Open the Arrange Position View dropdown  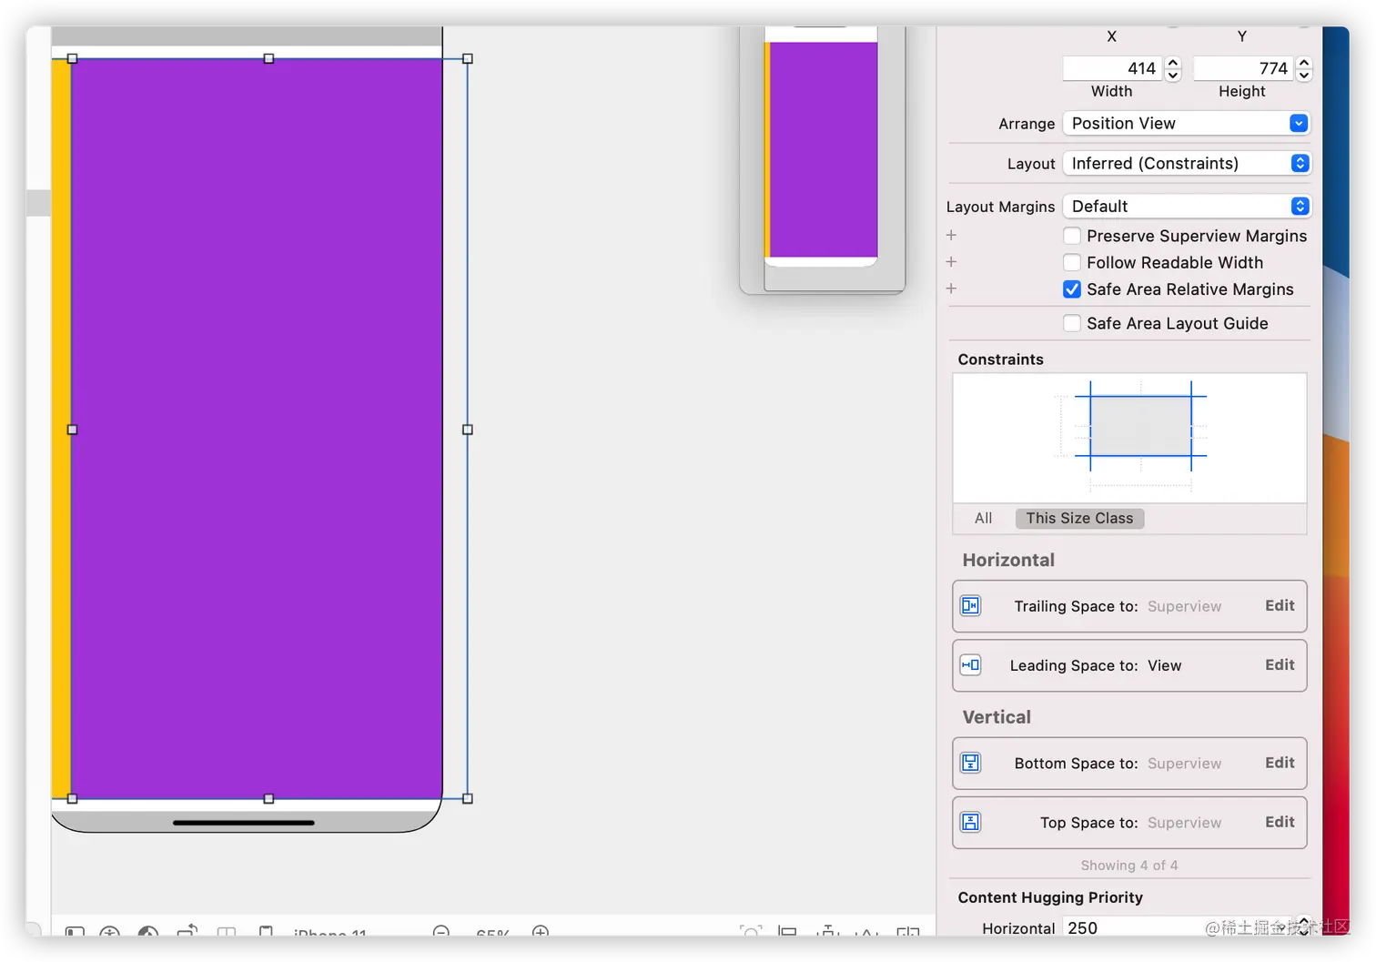pos(1187,123)
